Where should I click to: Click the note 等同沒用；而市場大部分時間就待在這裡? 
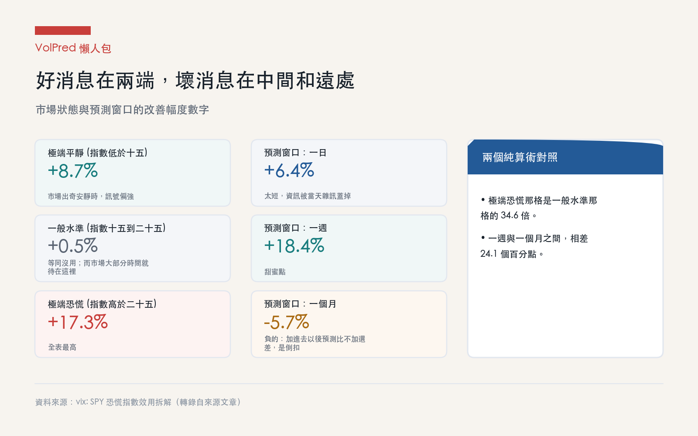[98, 267]
